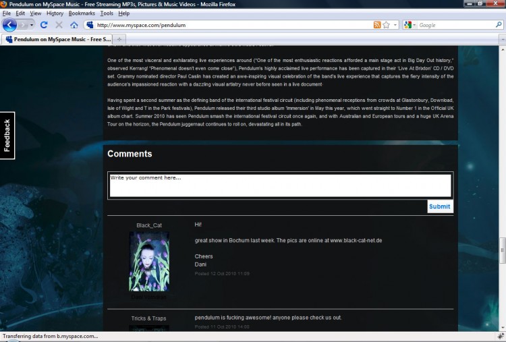Click the Posted 11 Oct 2010 timestamp
Viewport: 506px width, 342px height.
[222, 327]
